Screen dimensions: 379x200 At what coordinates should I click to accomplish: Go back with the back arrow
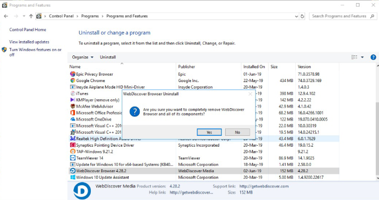point(6,16)
